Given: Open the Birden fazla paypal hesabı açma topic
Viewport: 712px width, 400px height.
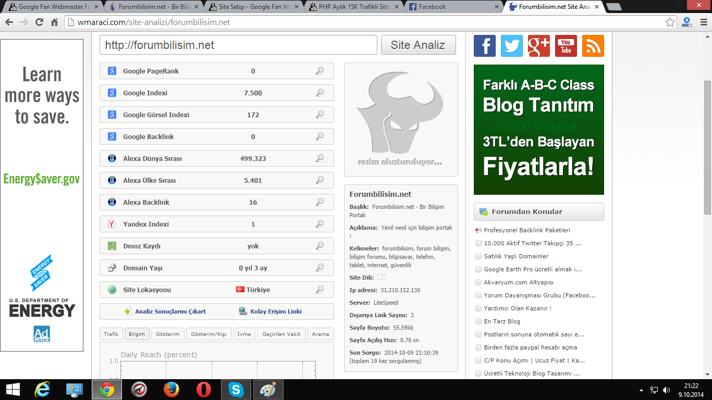Looking at the screenshot, I should pos(531,347).
